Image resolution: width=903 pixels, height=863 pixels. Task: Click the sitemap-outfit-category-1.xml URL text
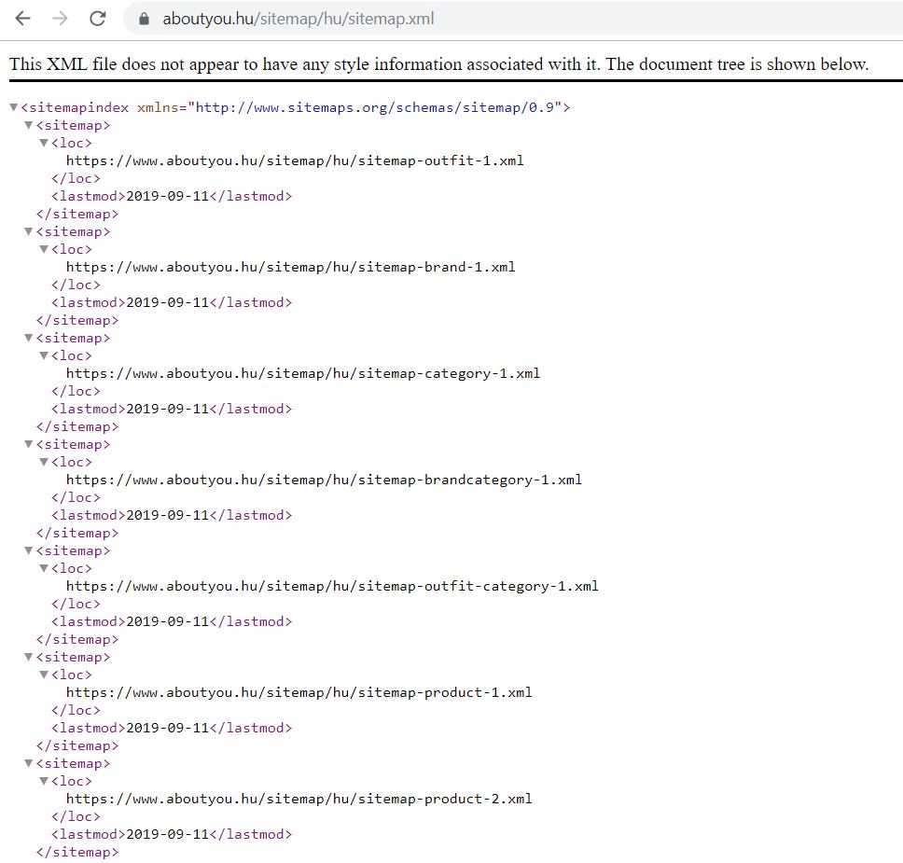[x=332, y=587]
